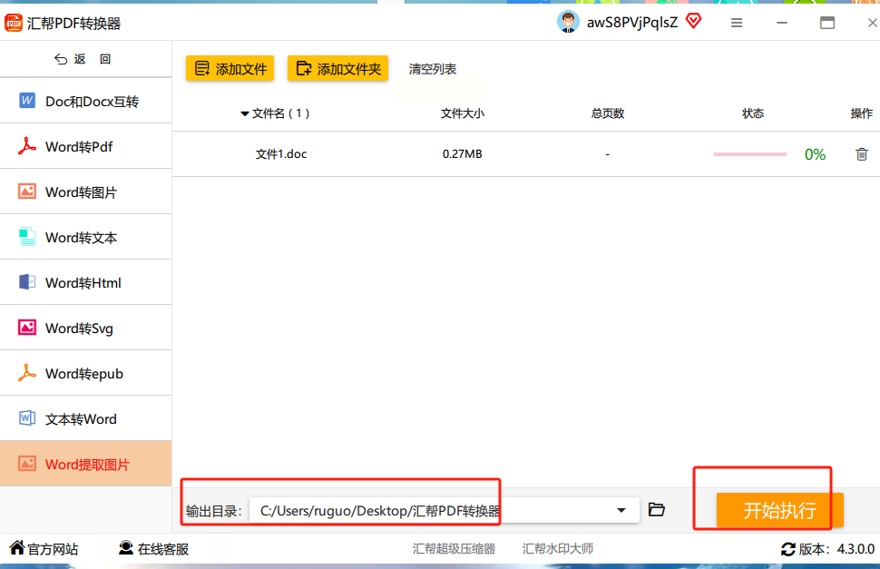Open the 在线客服 support link
This screenshot has height=569, width=880.
coord(154,548)
